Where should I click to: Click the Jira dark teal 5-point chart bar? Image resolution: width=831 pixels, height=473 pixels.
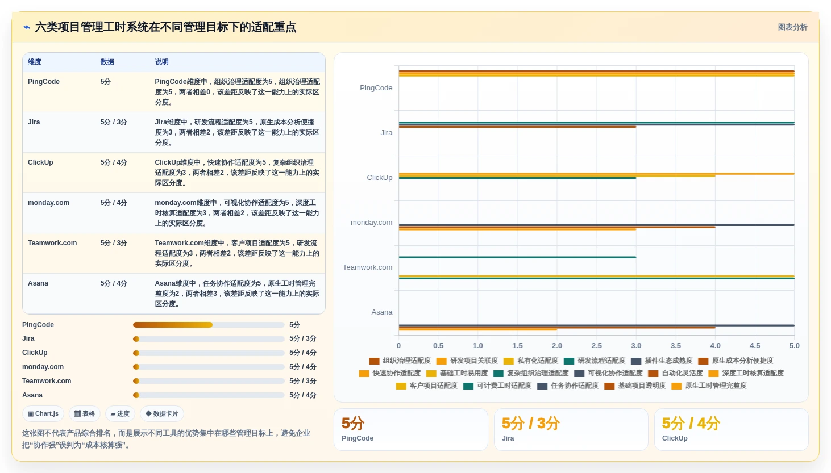click(596, 122)
